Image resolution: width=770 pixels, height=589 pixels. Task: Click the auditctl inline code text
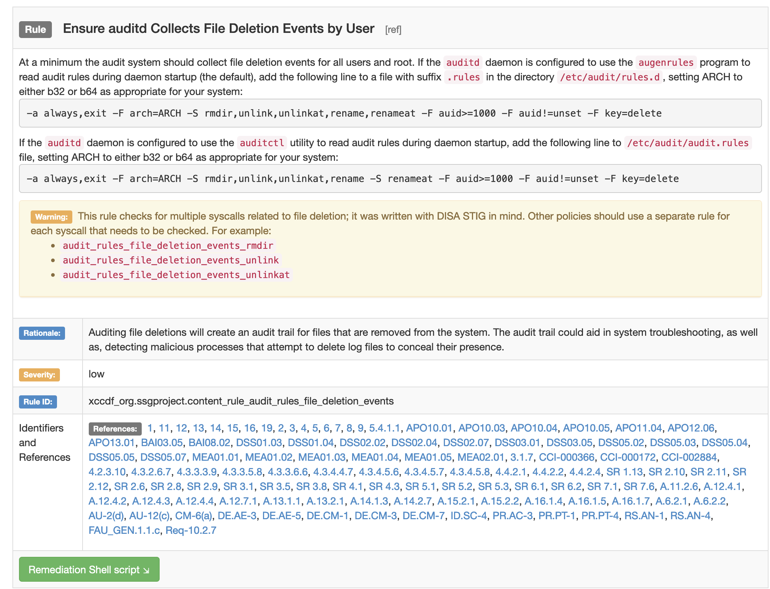pos(262,143)
